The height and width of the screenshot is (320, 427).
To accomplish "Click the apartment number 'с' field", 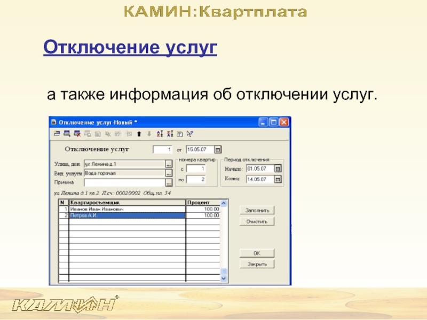I will pyautogui.click(x=196, y=169).
